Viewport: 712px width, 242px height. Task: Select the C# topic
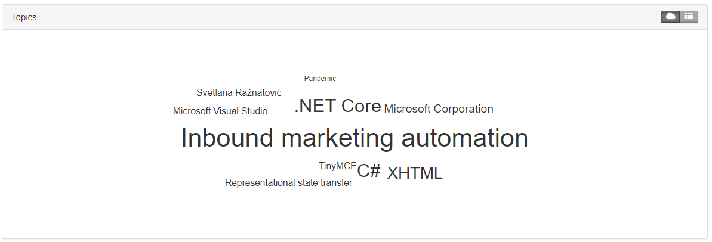pyautogui.click(x=369, y=171)
